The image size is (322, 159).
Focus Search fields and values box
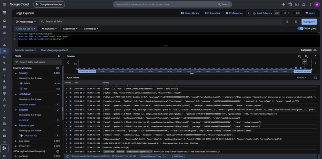[38, 62]
